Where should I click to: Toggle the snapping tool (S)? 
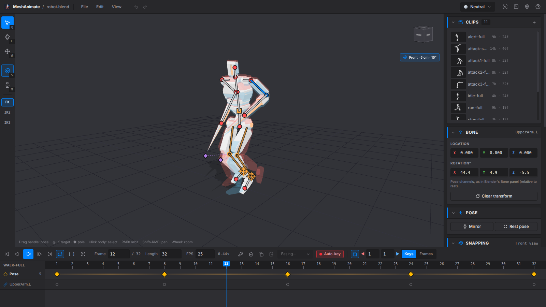(8, 71)
